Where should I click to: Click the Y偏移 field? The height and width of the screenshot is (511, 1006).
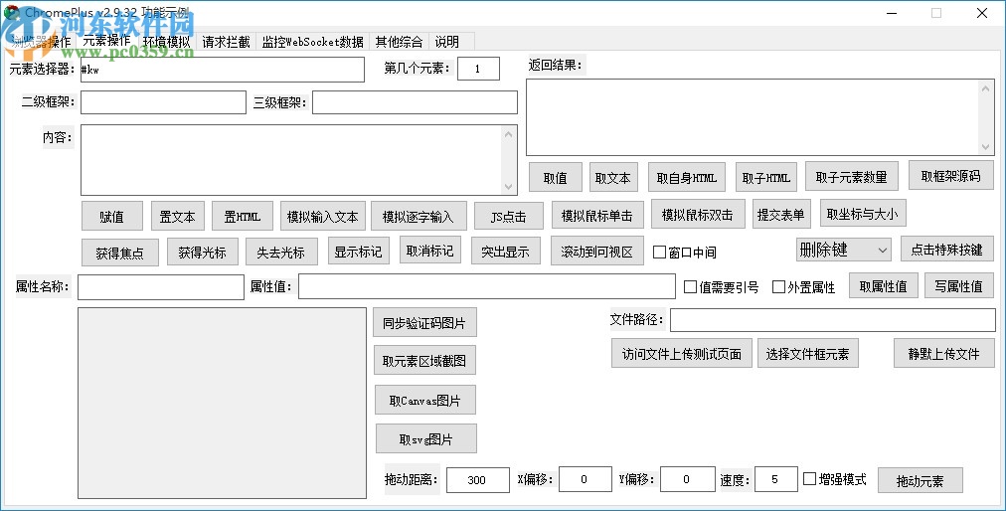point(688,479)
